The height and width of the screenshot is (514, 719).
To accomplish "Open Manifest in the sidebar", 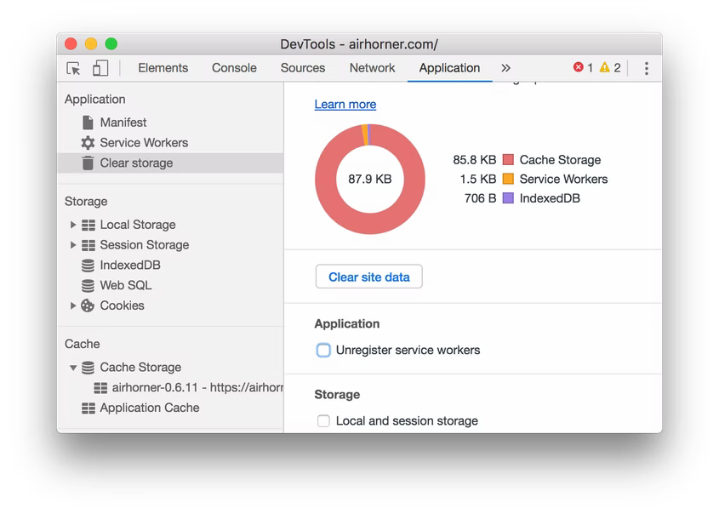I will 123,123.
